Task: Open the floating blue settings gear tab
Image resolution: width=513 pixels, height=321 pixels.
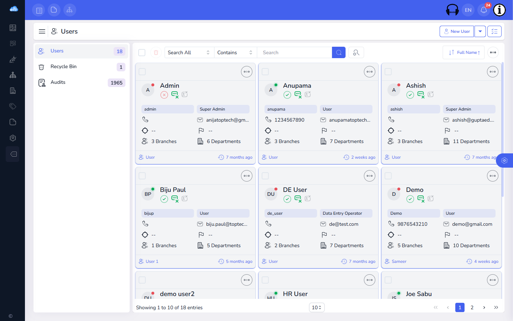Action: pos(504,160)
